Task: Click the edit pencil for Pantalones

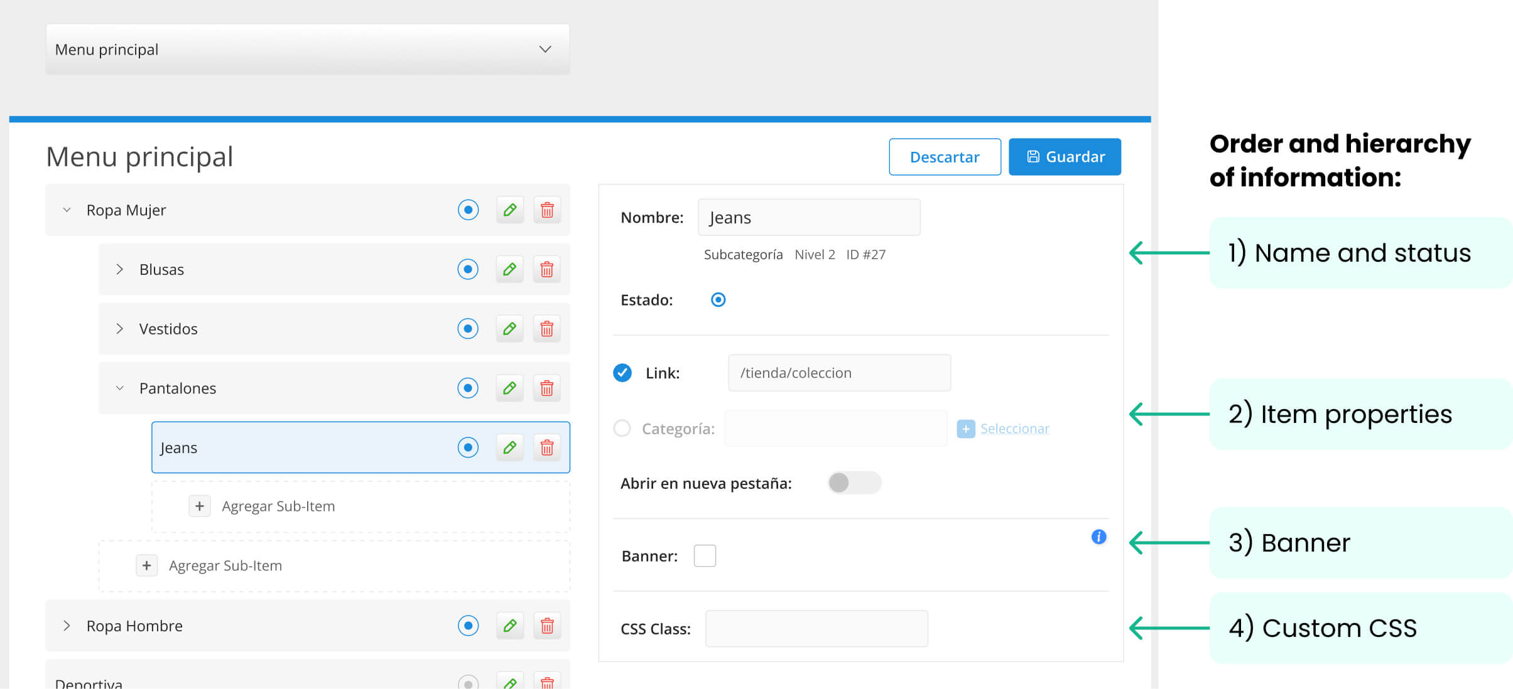Action: 509,388
